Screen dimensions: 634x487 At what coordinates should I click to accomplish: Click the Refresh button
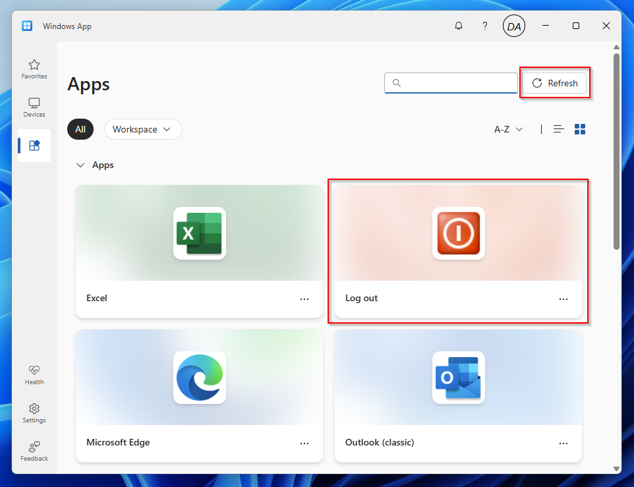click(554, 83)
